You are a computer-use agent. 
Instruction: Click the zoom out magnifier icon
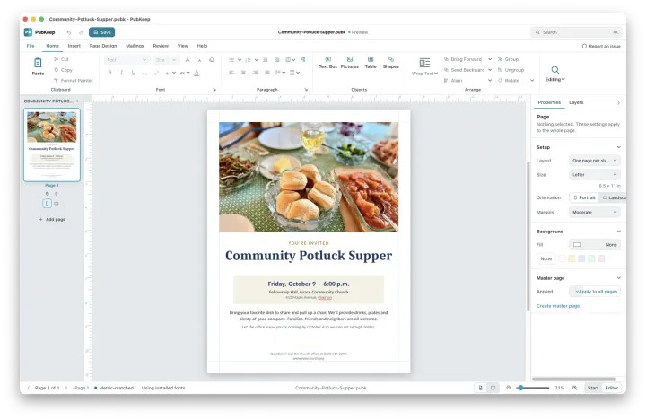point(509,388)
